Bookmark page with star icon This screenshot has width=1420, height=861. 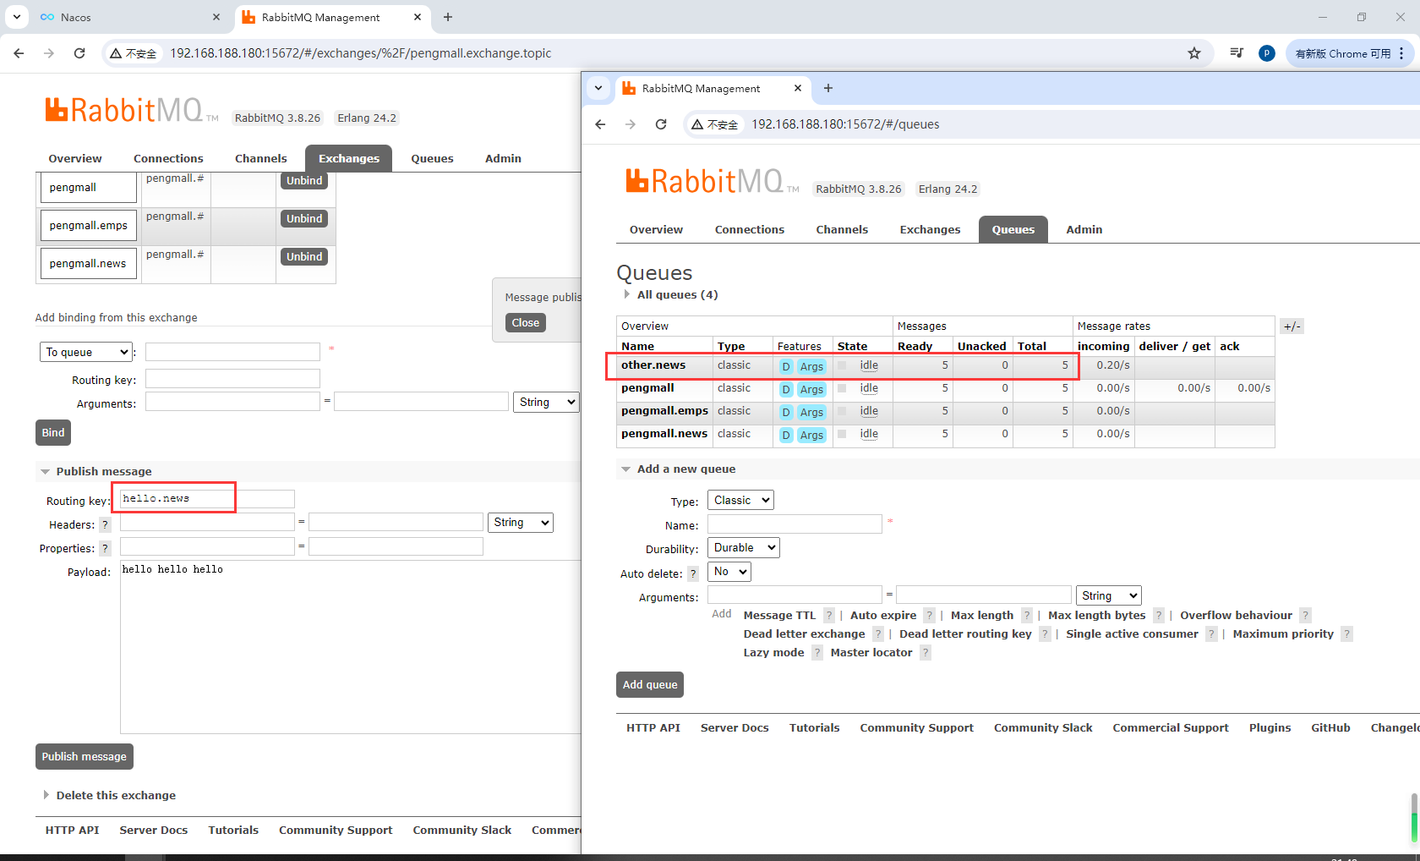pos(1194,53)
